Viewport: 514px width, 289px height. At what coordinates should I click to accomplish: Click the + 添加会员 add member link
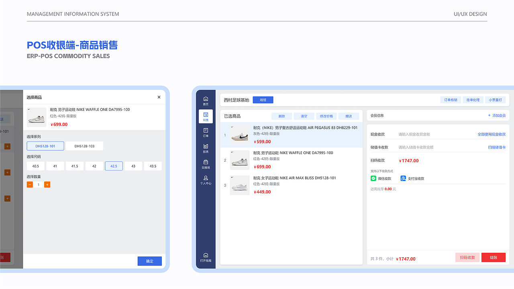(x=497, y=116)
